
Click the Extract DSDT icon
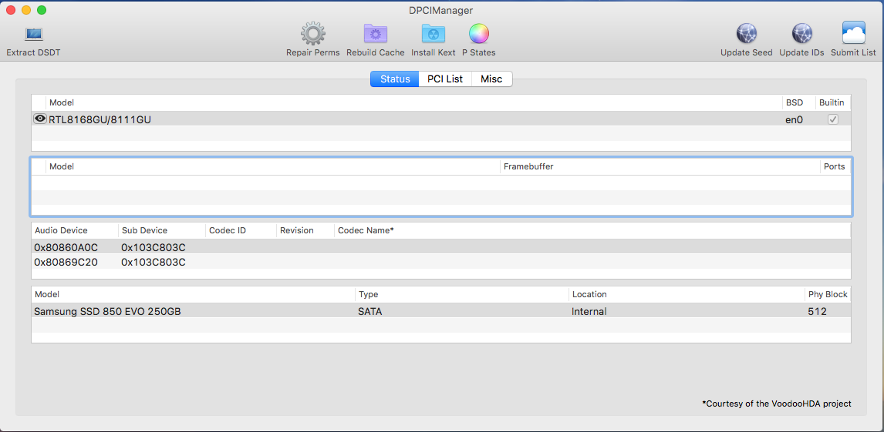click(x=33, y=35)
